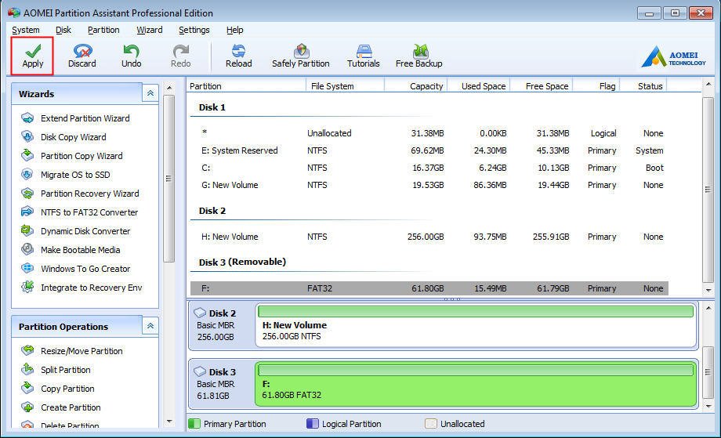This screenshot has width=721, height=438.
Task: Open the Disk menu
Action: tap(63, 30)
